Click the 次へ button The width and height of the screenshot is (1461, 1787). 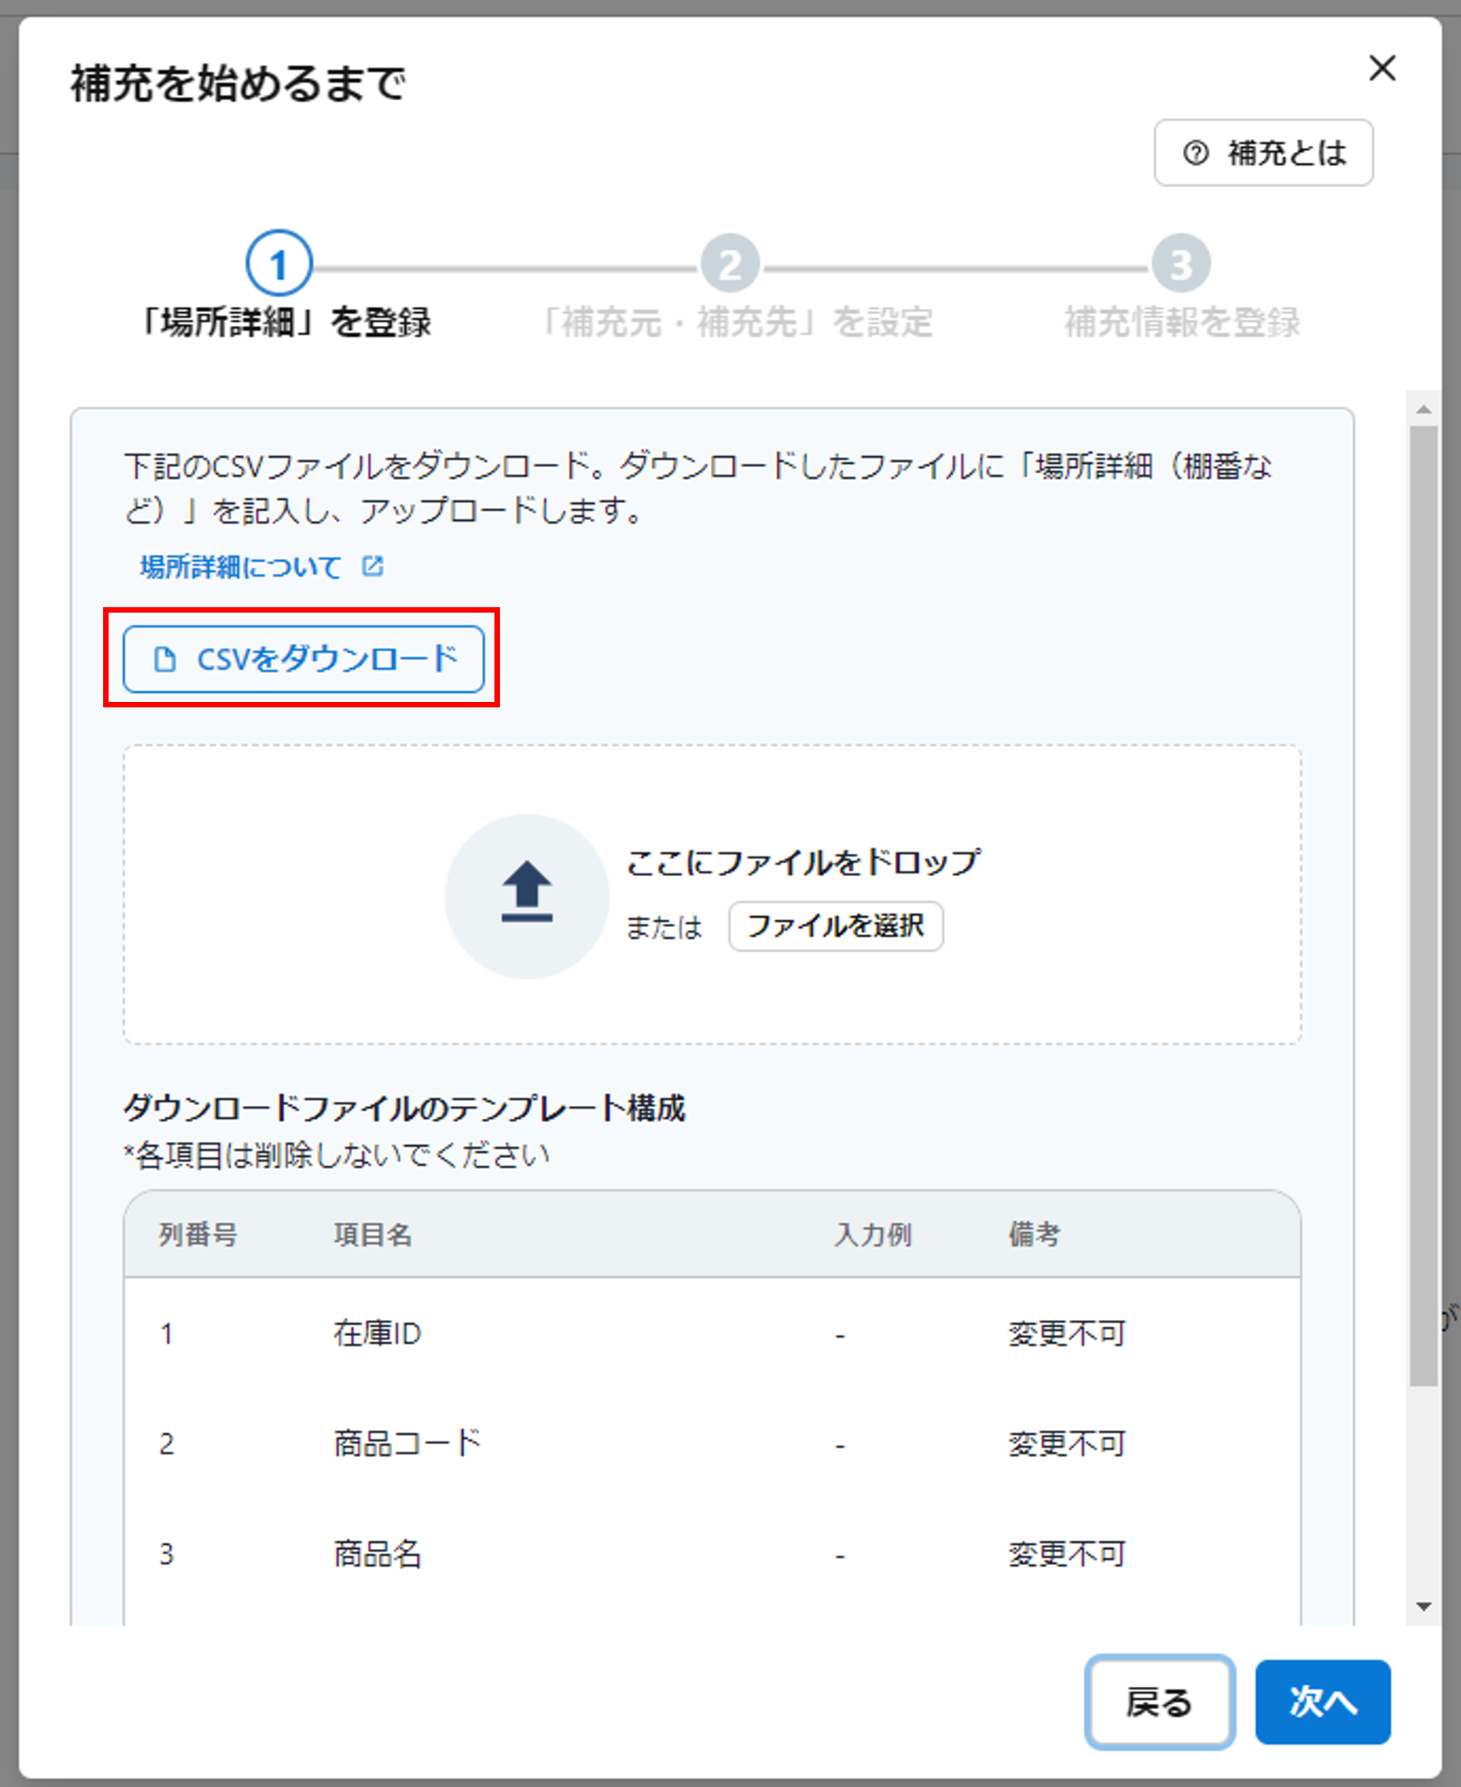pos(1322,1702)
